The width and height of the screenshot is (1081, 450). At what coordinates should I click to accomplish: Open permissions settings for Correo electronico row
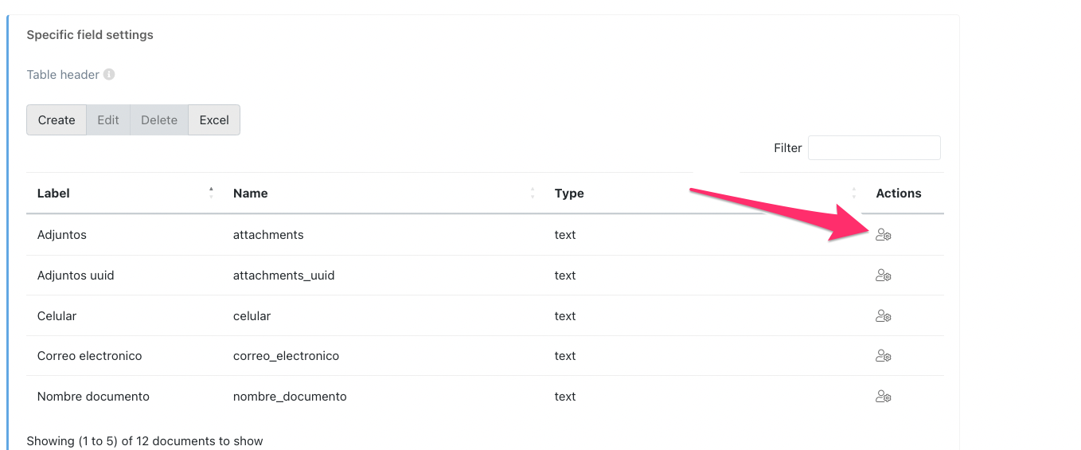click(883, 356)
